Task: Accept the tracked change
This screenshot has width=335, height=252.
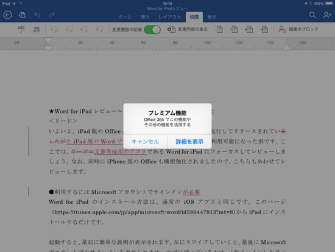Action: 219,29
